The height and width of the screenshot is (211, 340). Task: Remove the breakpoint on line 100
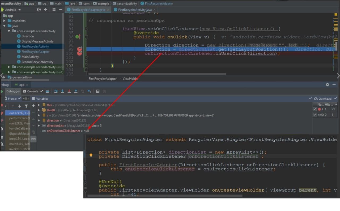click(x=79, y=53)
